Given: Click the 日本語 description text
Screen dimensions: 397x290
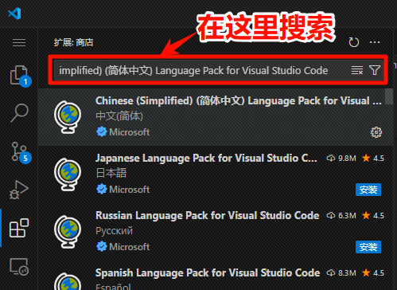Looking at the screenshot, I should (111, 173).
